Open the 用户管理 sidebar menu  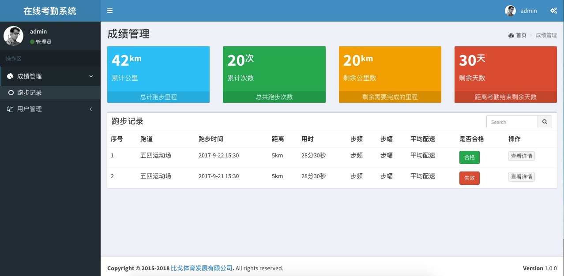(30, 109)
